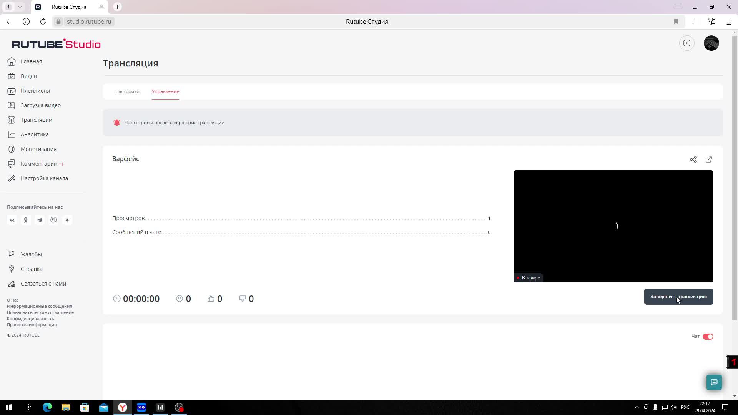
Task: Open Microsoft Edge on taskbar
Action: pos(47,407)
